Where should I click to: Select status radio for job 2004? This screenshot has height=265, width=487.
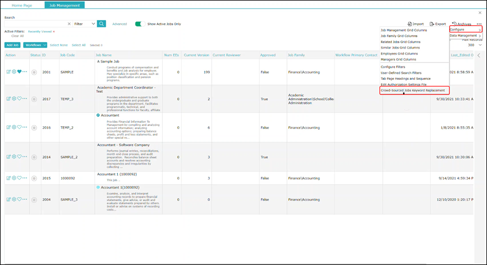[34, 200]
